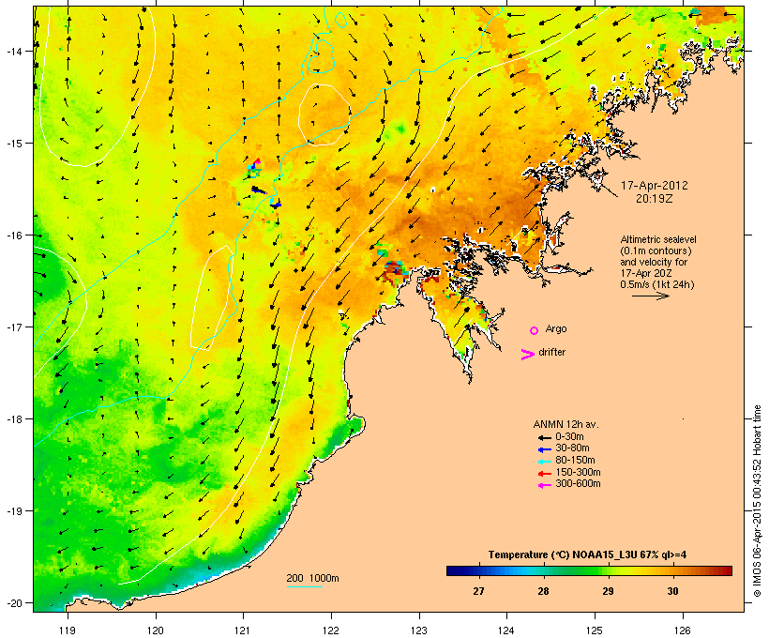Viewport: 769px width, 638px height.
Task: Click the '30' colorbar tick label
Action: pyautogui.click(x=673, y=591)
